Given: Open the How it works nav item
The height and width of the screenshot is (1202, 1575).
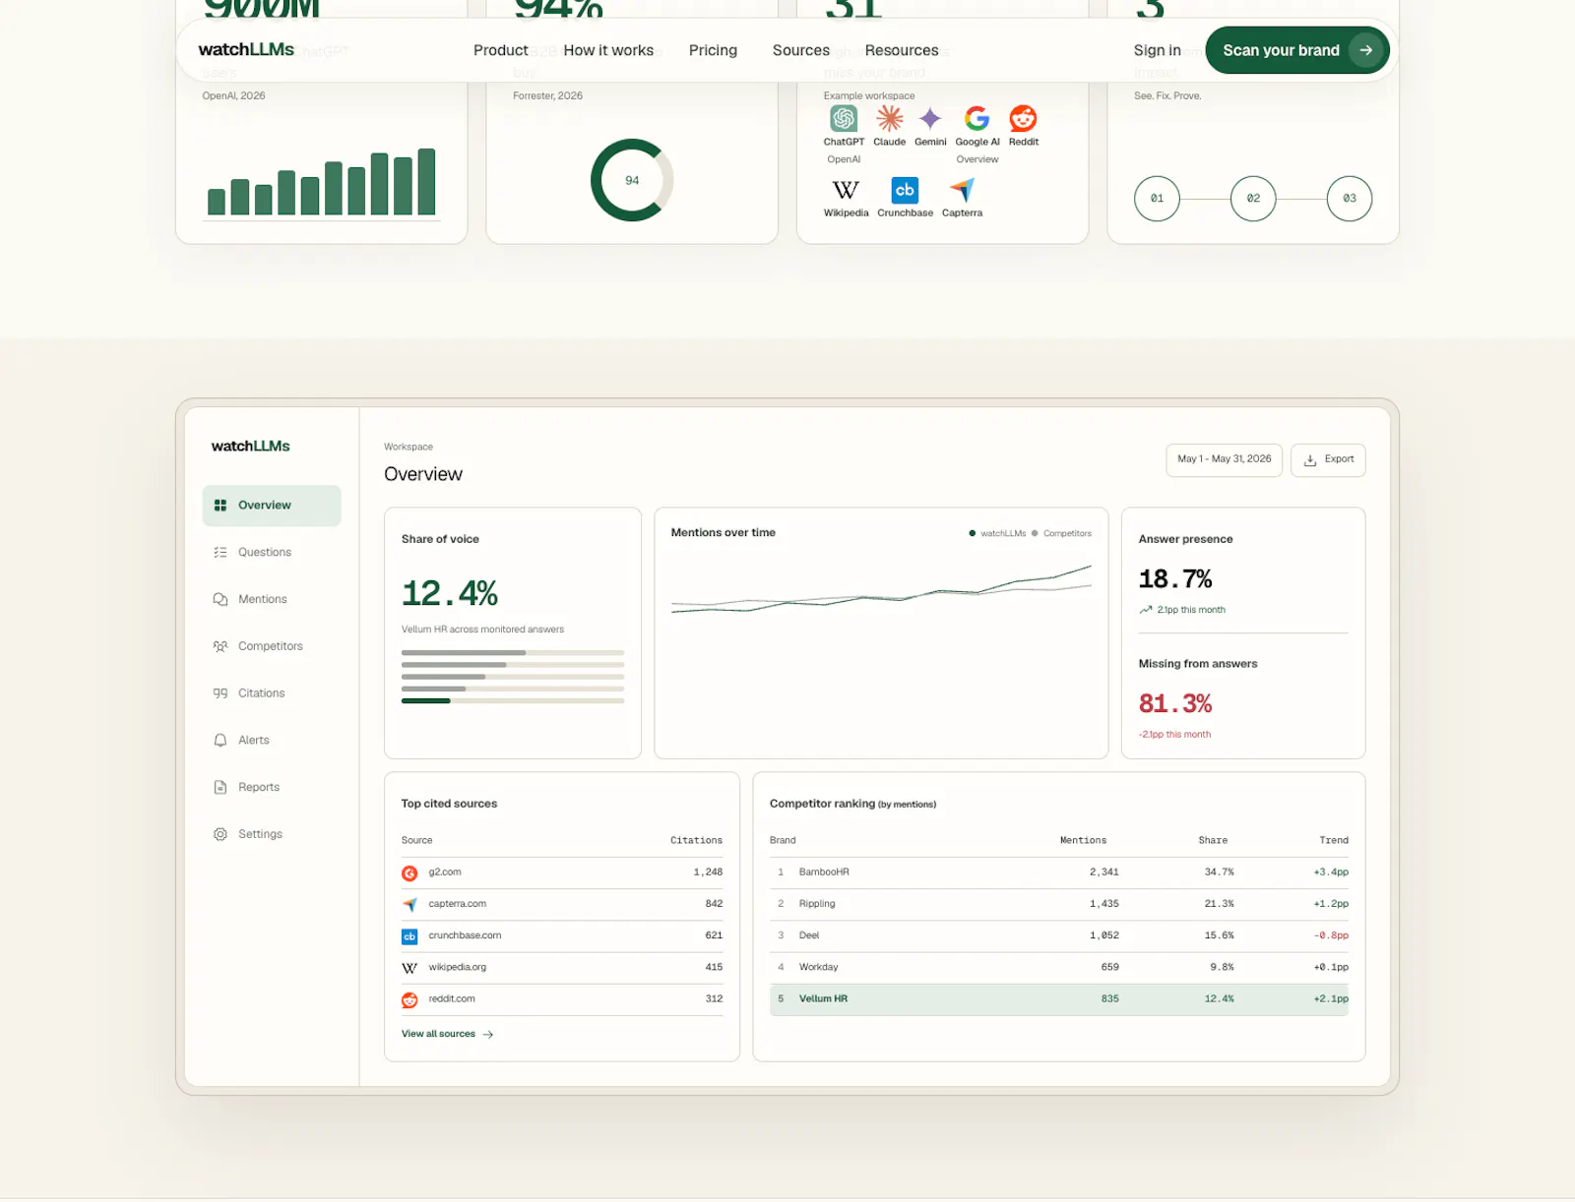Looking at the screenshot, I should (x=608, y=50).
